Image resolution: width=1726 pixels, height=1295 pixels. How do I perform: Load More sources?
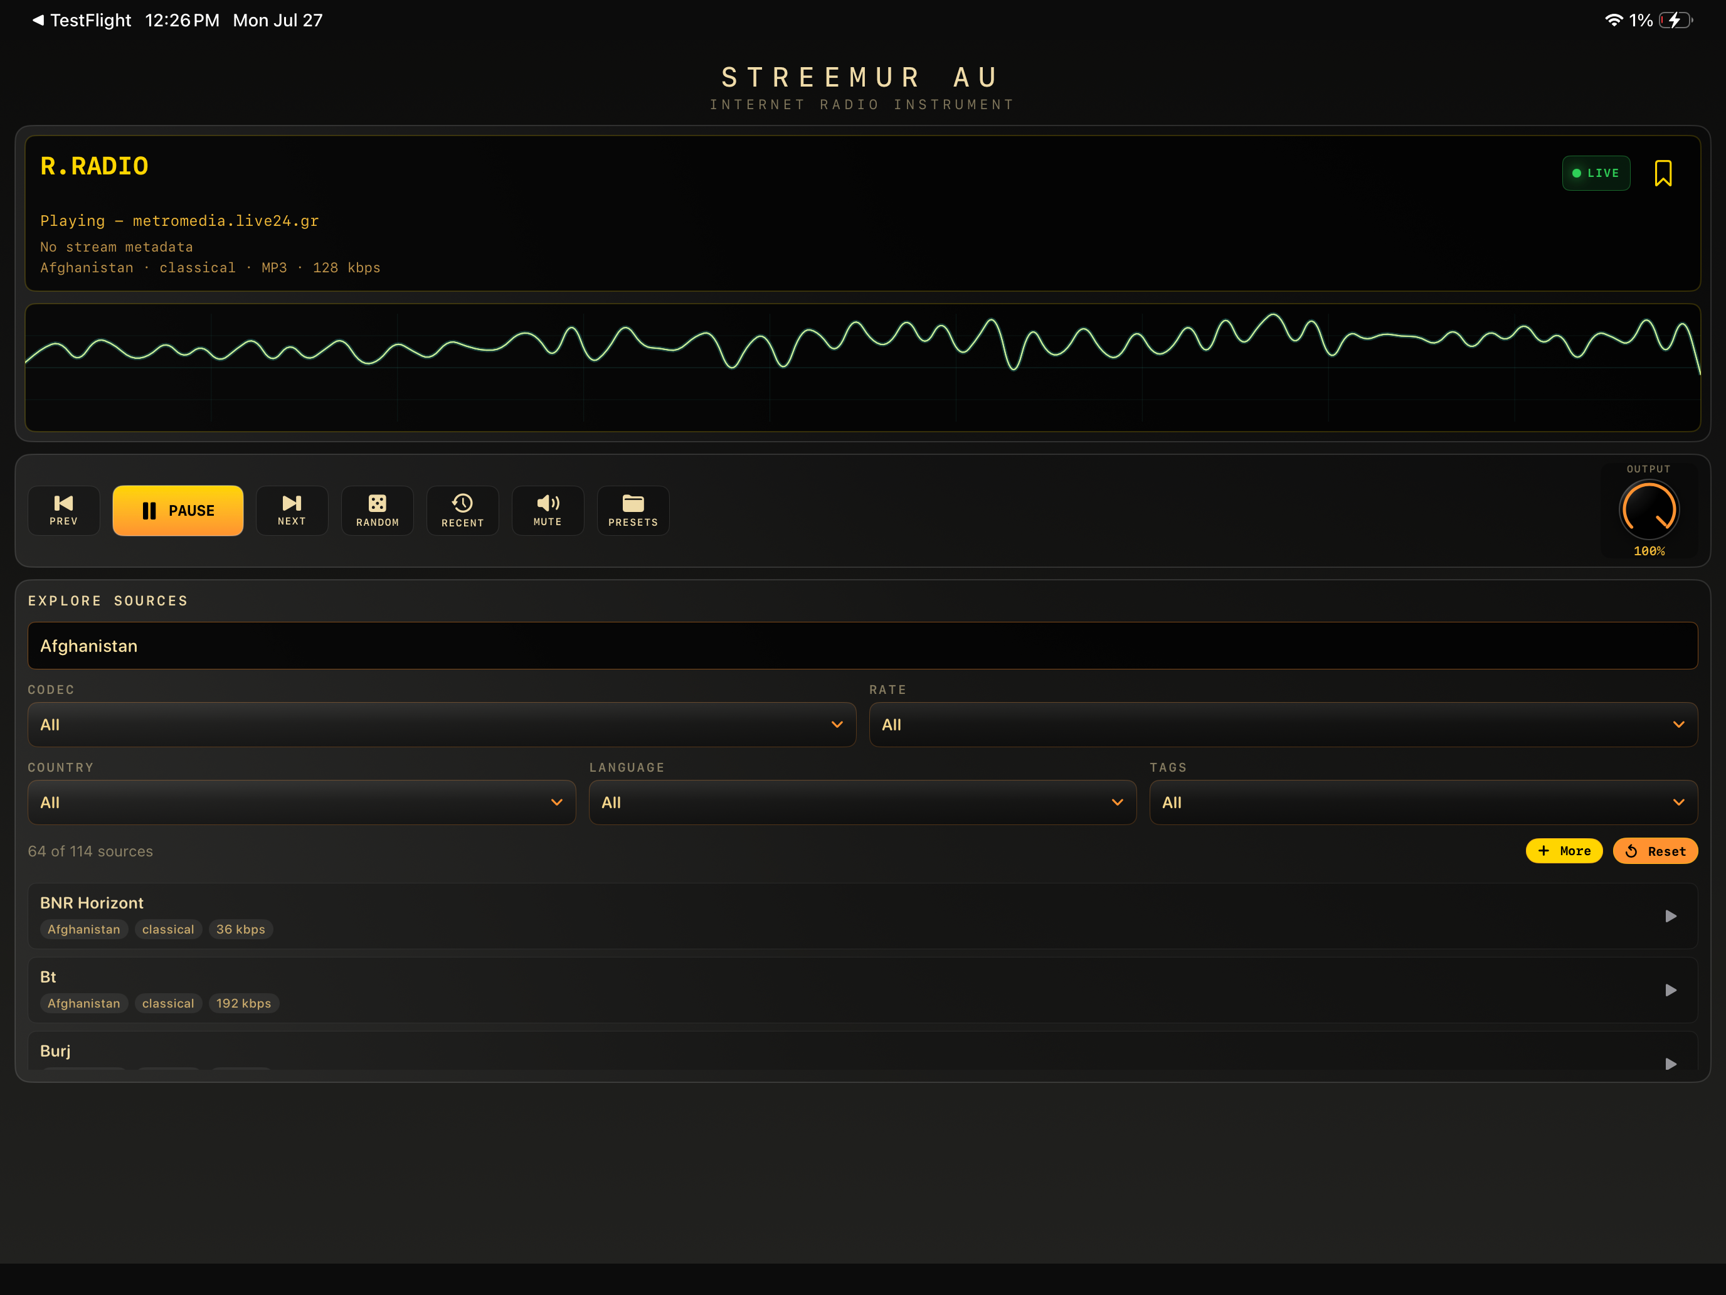(1564, 851)
